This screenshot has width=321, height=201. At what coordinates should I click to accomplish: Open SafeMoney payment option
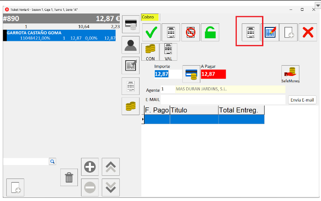click(290, 74)
